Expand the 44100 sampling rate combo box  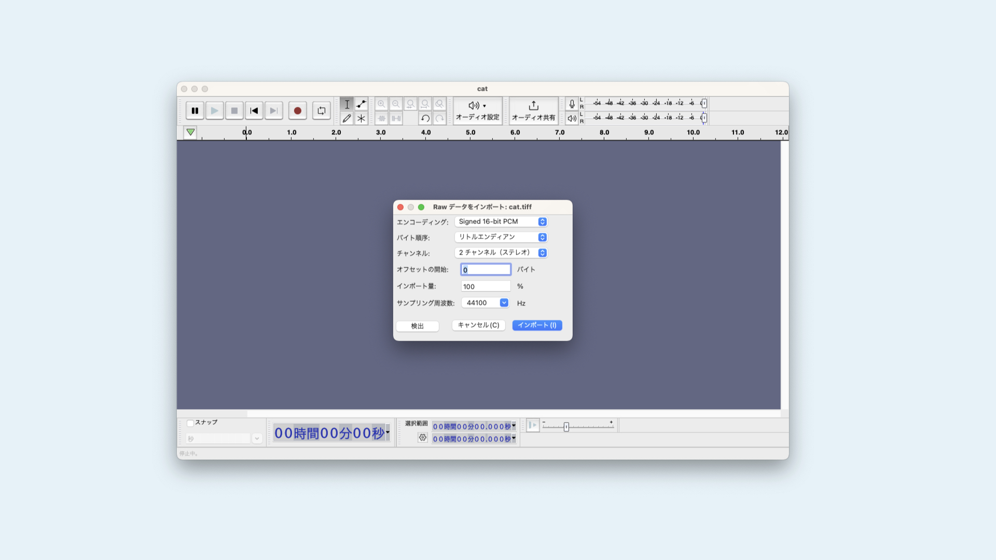(504, 303)
